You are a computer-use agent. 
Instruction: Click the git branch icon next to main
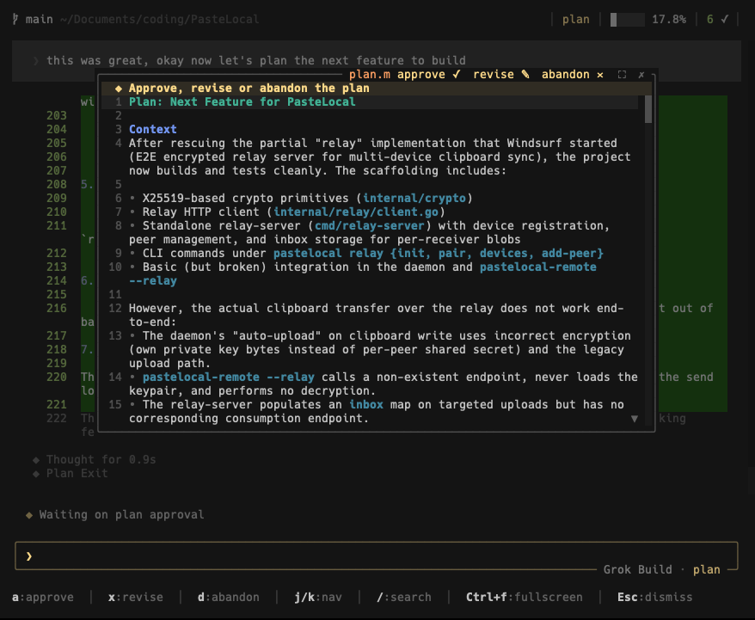tap(15, 19)
